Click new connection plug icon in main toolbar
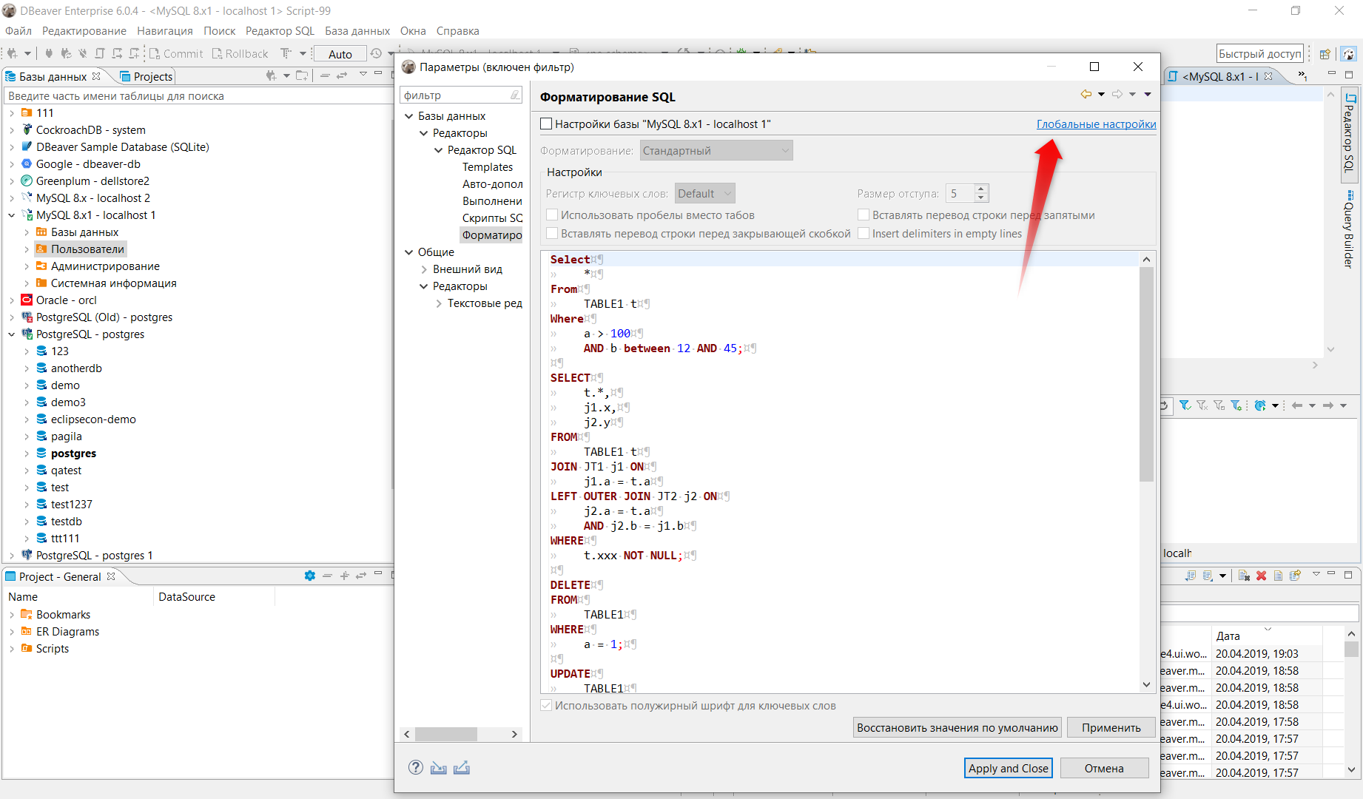1363x799 pixels. (x=13, y=53)
